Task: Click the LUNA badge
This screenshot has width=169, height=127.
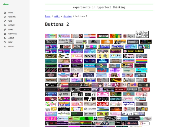Action: pos(120,85)
